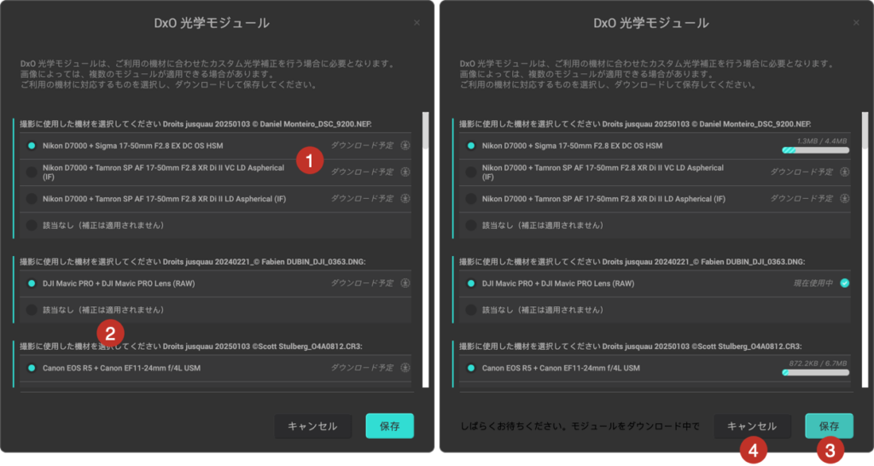Click キャンセル button in right dialog
The image size is (874, 466).
pyautogui.click(x=752, y=427)
